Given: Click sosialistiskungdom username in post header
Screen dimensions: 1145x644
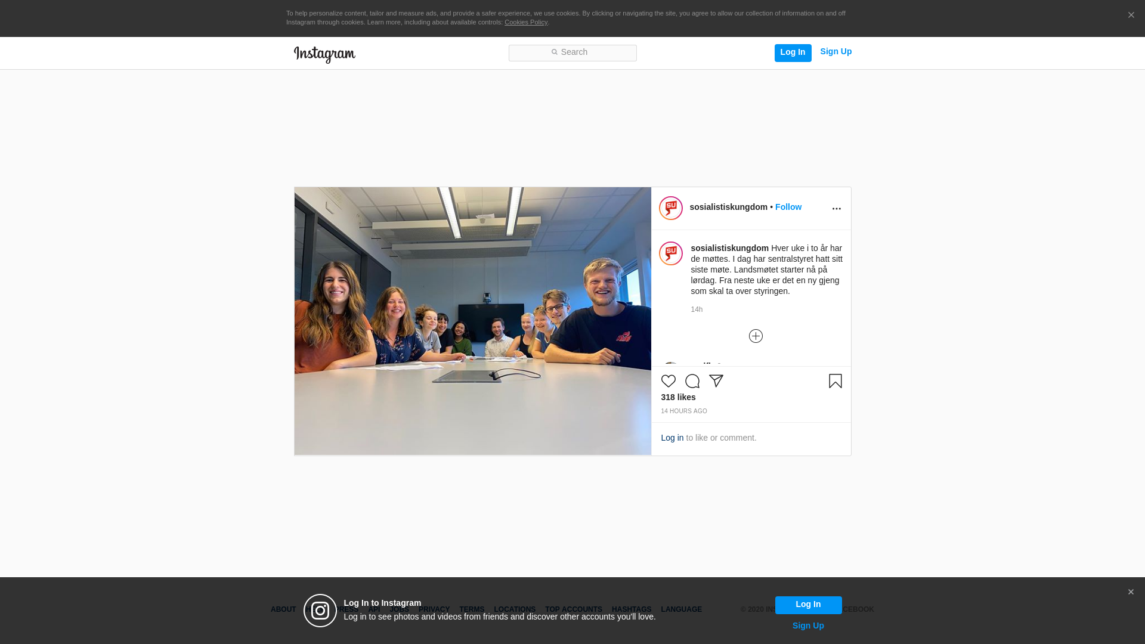Looking at the screenshot, I should [x=728, y=207].
